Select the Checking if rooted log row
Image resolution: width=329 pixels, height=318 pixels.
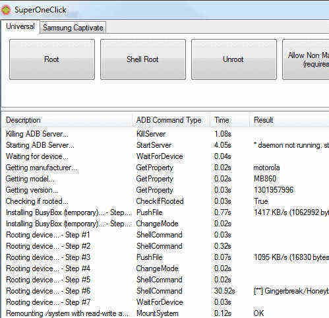pyautogui.click(x=166, y=201)
